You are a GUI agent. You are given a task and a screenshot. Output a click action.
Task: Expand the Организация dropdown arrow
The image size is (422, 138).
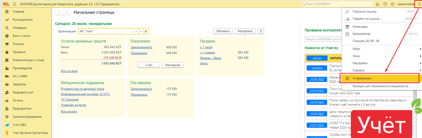click(136, 31)
